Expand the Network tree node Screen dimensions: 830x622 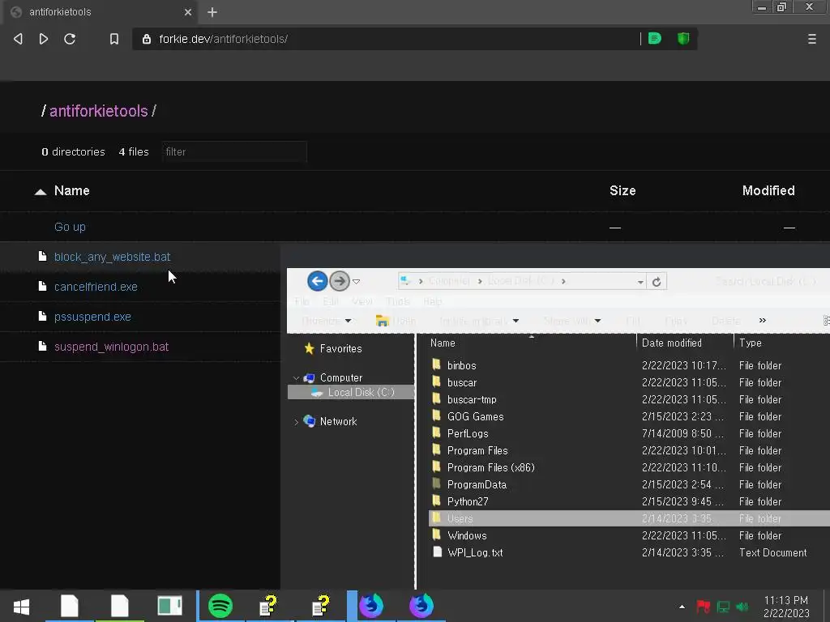point(296,422)
